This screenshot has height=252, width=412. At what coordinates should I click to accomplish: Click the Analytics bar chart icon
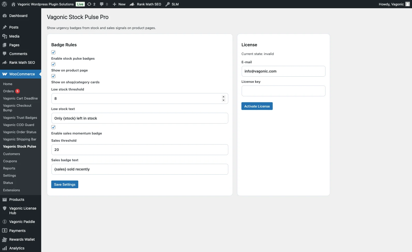pos(5,248)
